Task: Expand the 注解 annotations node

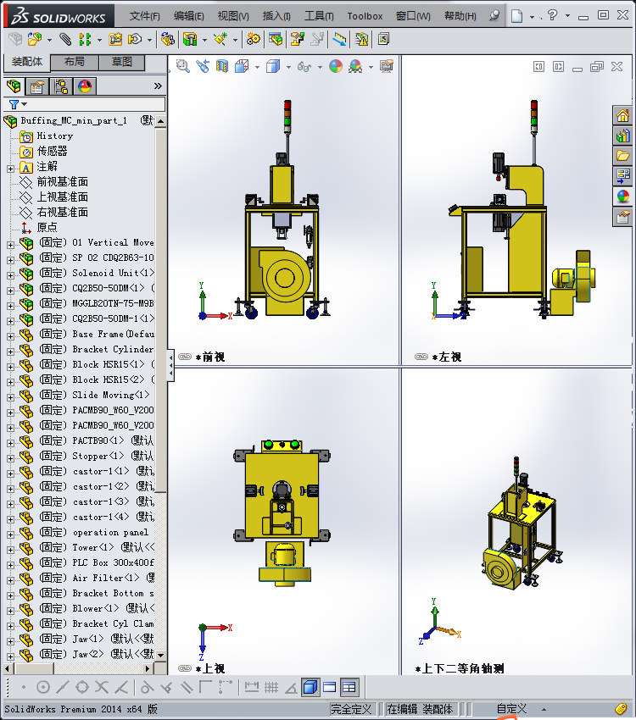Action: (x=10, y=169)
